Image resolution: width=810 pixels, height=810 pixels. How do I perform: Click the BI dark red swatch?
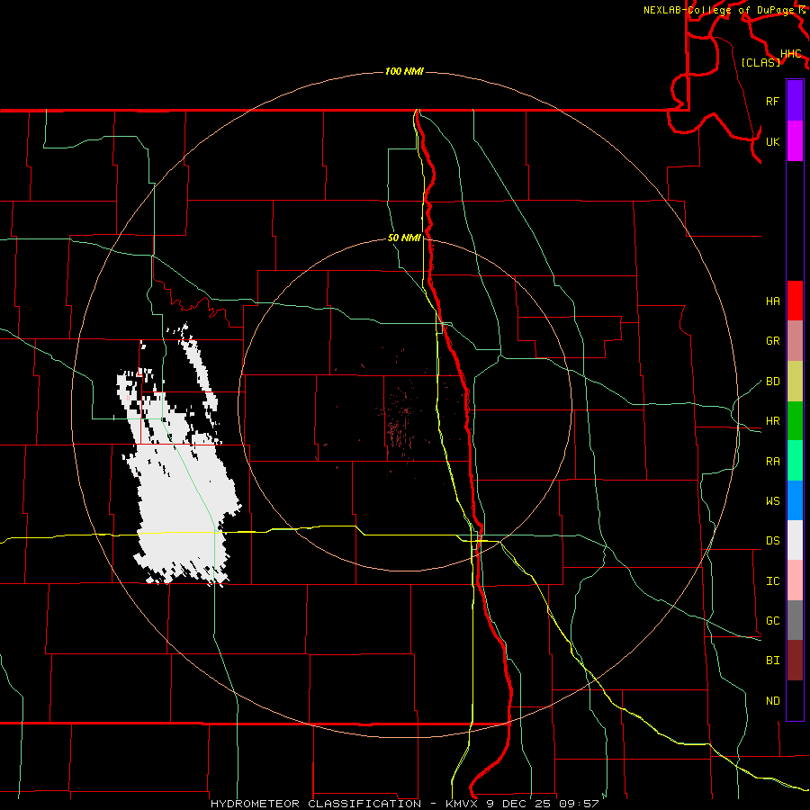click(795, 660)
